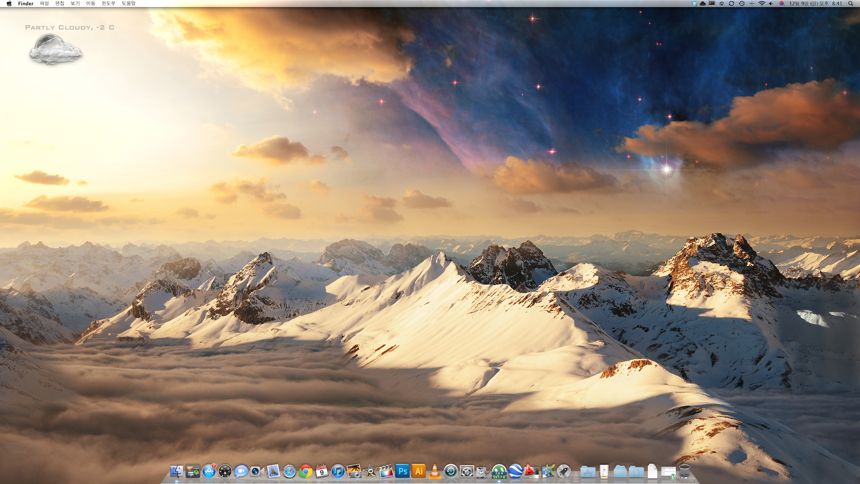Open Mission Control in the dock
This screenshot has height=484, width=860.
click(193, 472)
